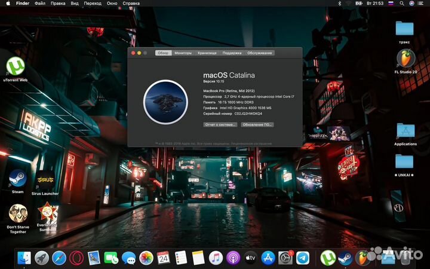
Task: Launch Launchpad rocket icon in Dock
Action: (x=42, y=258)
